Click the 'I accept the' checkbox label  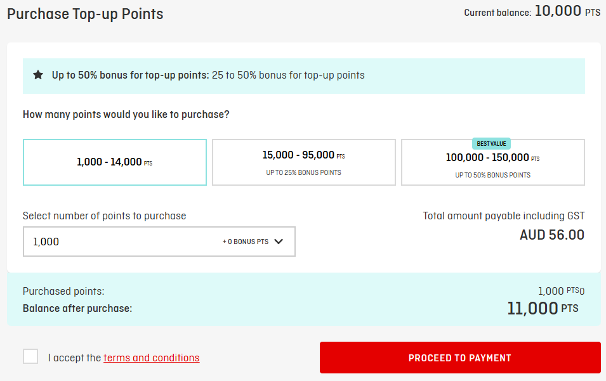point(75,358)
